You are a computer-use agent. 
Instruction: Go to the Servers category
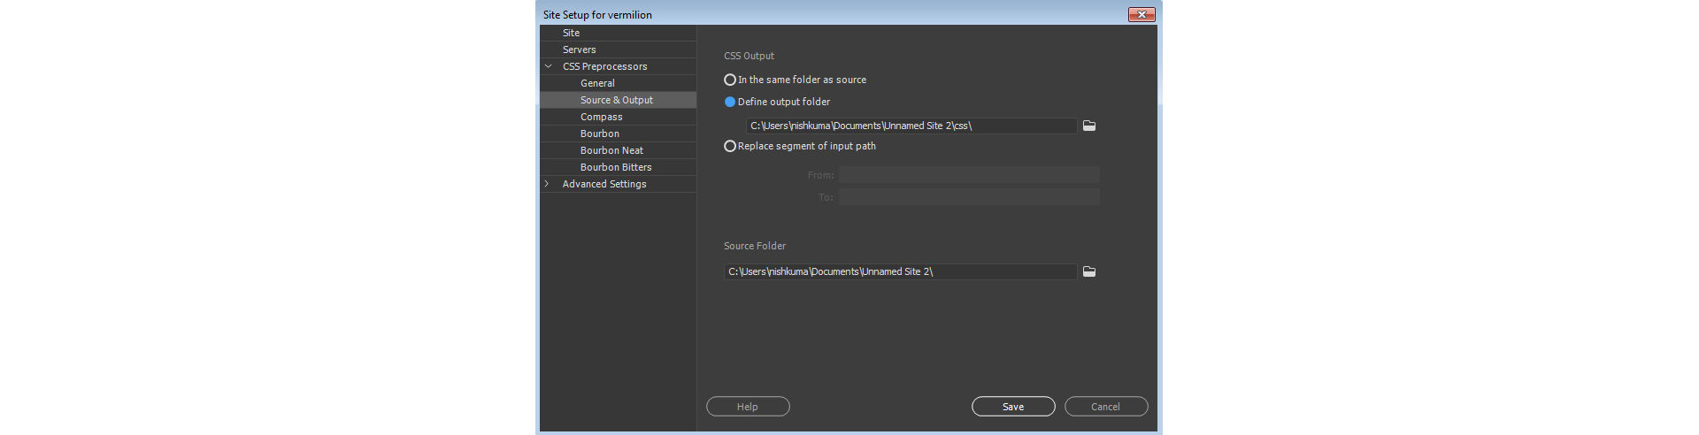[x=580, y=50]
